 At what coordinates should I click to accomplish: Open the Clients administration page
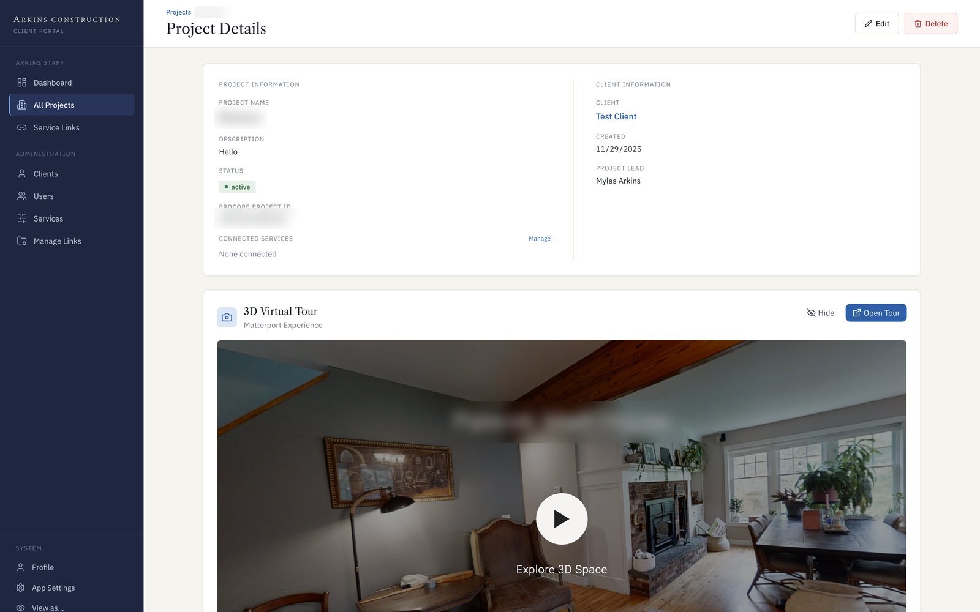point(72,174)
